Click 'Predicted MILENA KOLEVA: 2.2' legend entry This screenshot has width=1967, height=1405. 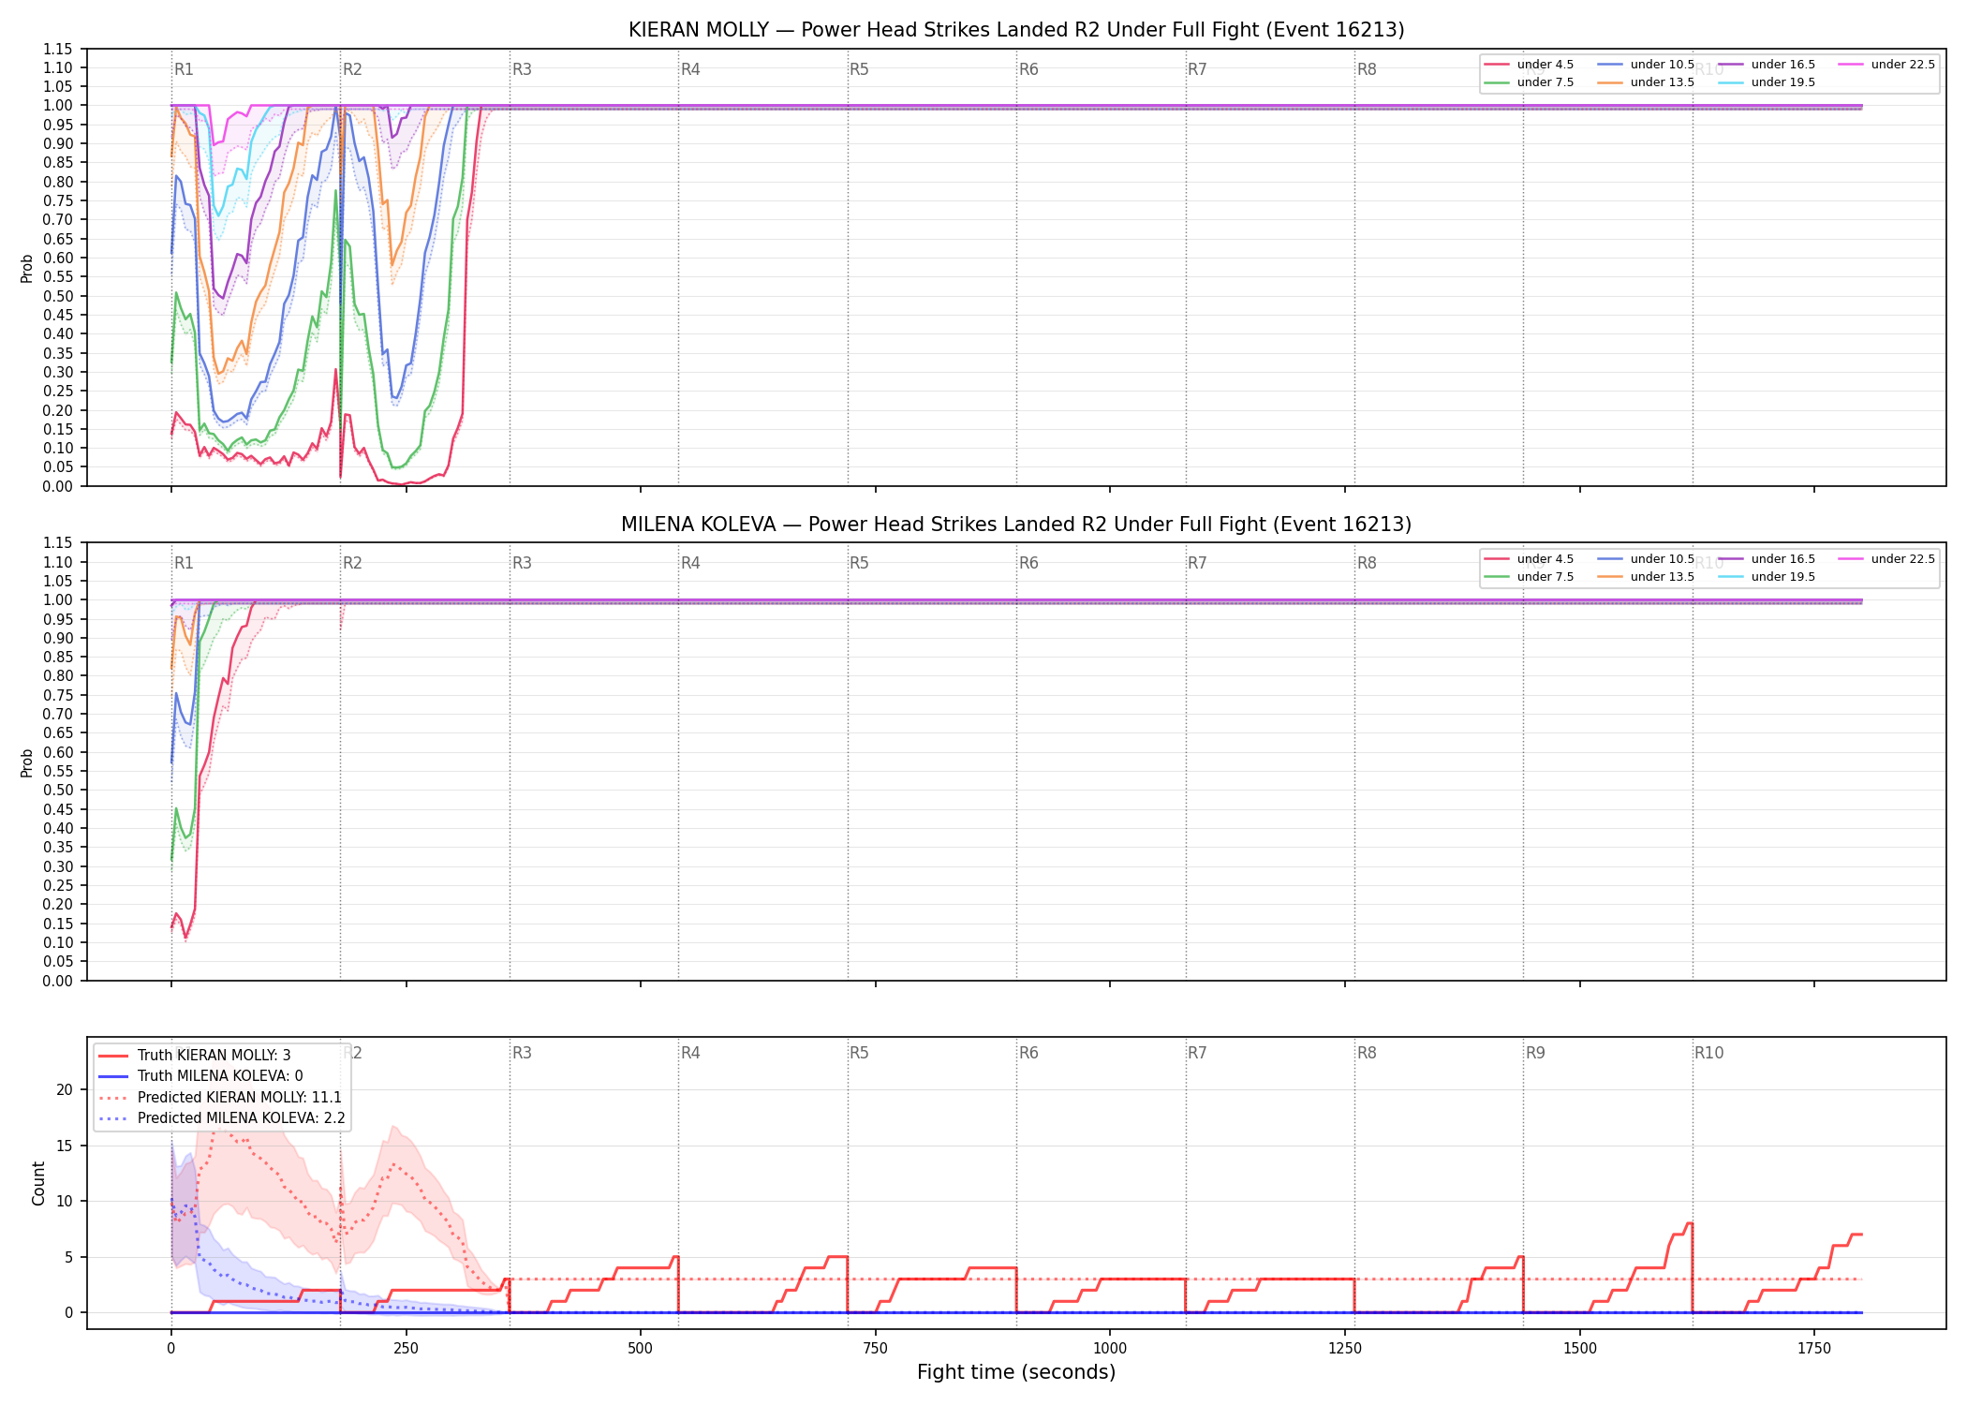pyautogui.click(x=222, y=1118)
